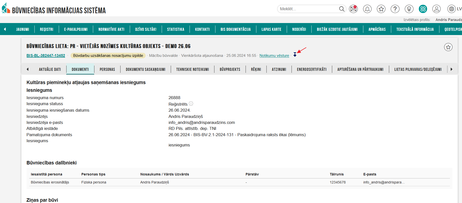Open the NORMATĪVIE AKTI menu

(x=111, y=29)
